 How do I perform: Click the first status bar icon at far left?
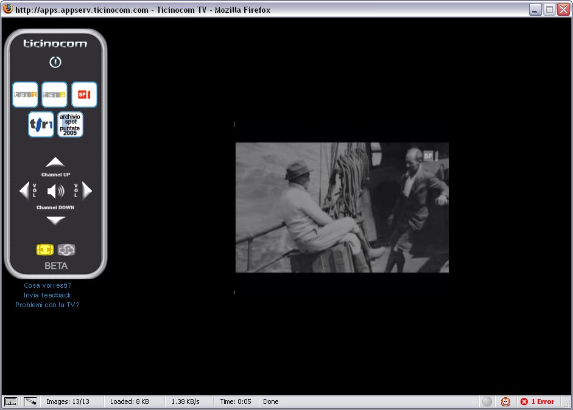coord(10,401)
